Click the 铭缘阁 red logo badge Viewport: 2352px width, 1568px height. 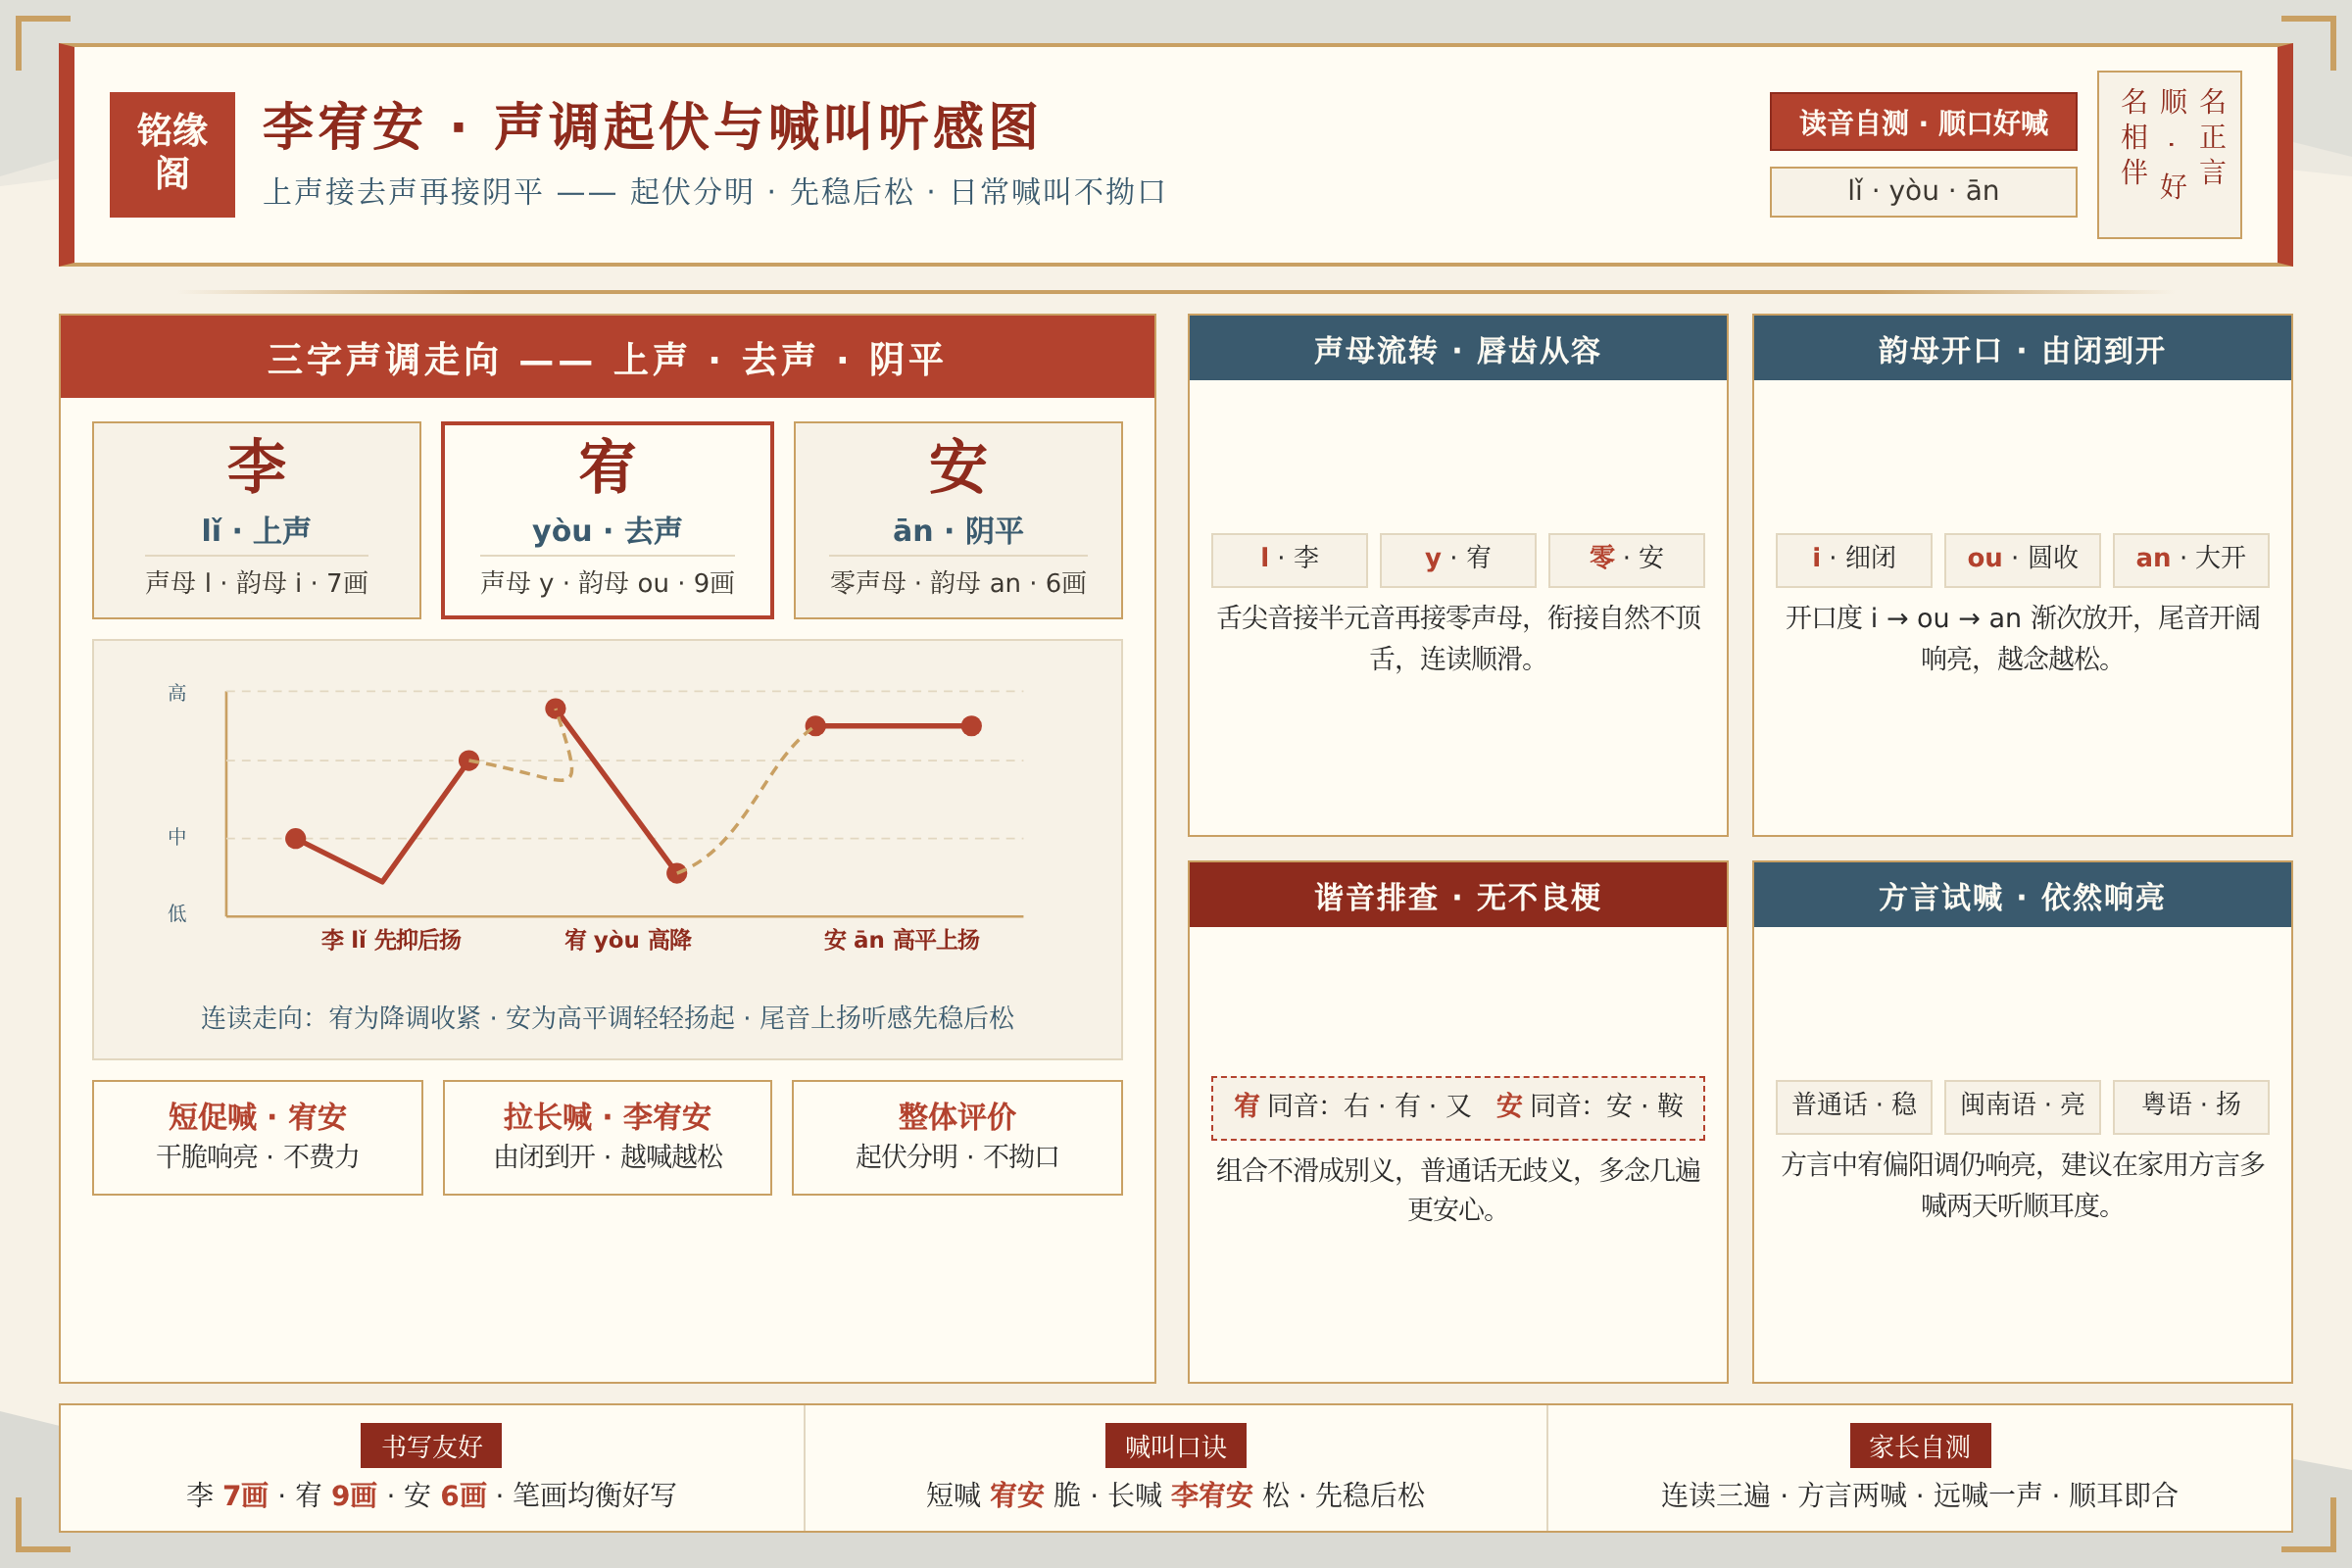pyautogui.click(x=172, y=154)
